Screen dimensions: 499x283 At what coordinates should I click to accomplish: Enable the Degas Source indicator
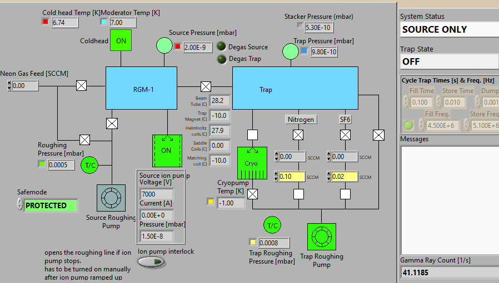[x=221, y=47]
